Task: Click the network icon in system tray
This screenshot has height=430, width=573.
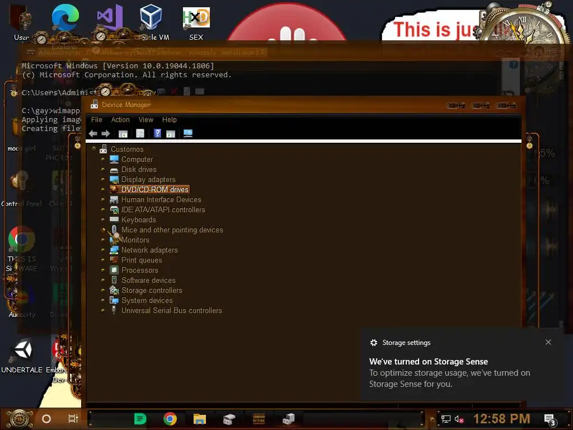Action: (x=446, y=419)
